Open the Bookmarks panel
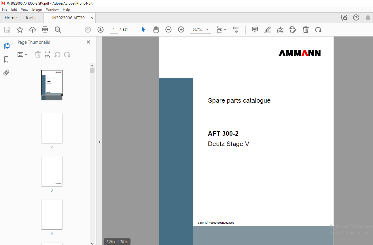Screen dimensions: 373x245 point(6,60)
